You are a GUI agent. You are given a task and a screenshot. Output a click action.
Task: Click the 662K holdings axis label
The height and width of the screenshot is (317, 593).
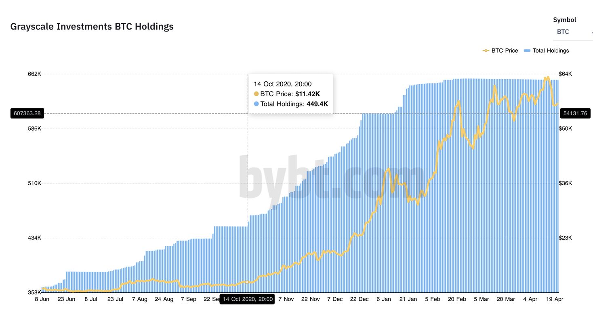pos(34,74)
